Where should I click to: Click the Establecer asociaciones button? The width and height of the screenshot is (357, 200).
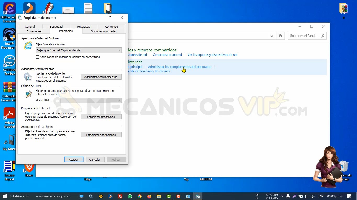click(101, 135)
